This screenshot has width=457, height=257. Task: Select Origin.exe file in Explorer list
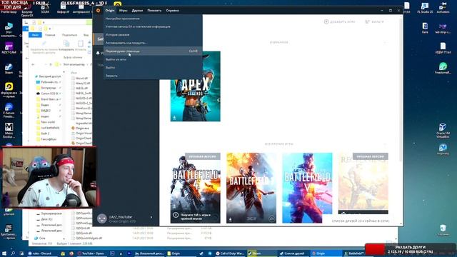coord(80,128)
